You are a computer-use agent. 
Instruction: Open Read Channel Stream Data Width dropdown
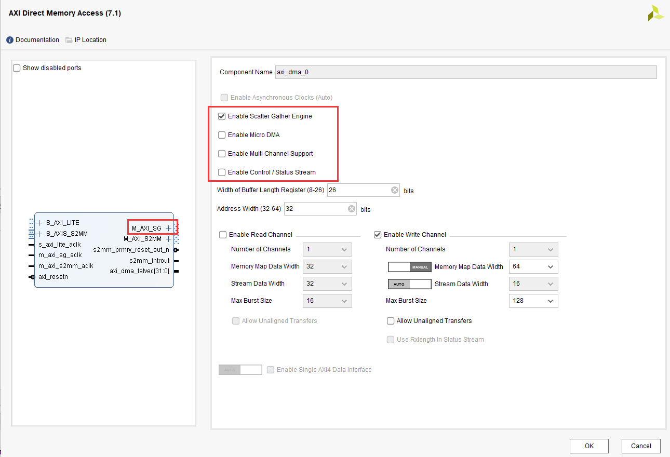tap(327, 284)
